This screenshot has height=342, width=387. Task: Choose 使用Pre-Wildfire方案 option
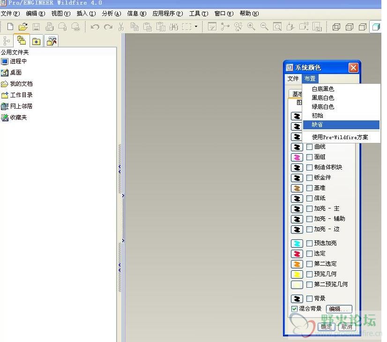click(x=341, y=137)
